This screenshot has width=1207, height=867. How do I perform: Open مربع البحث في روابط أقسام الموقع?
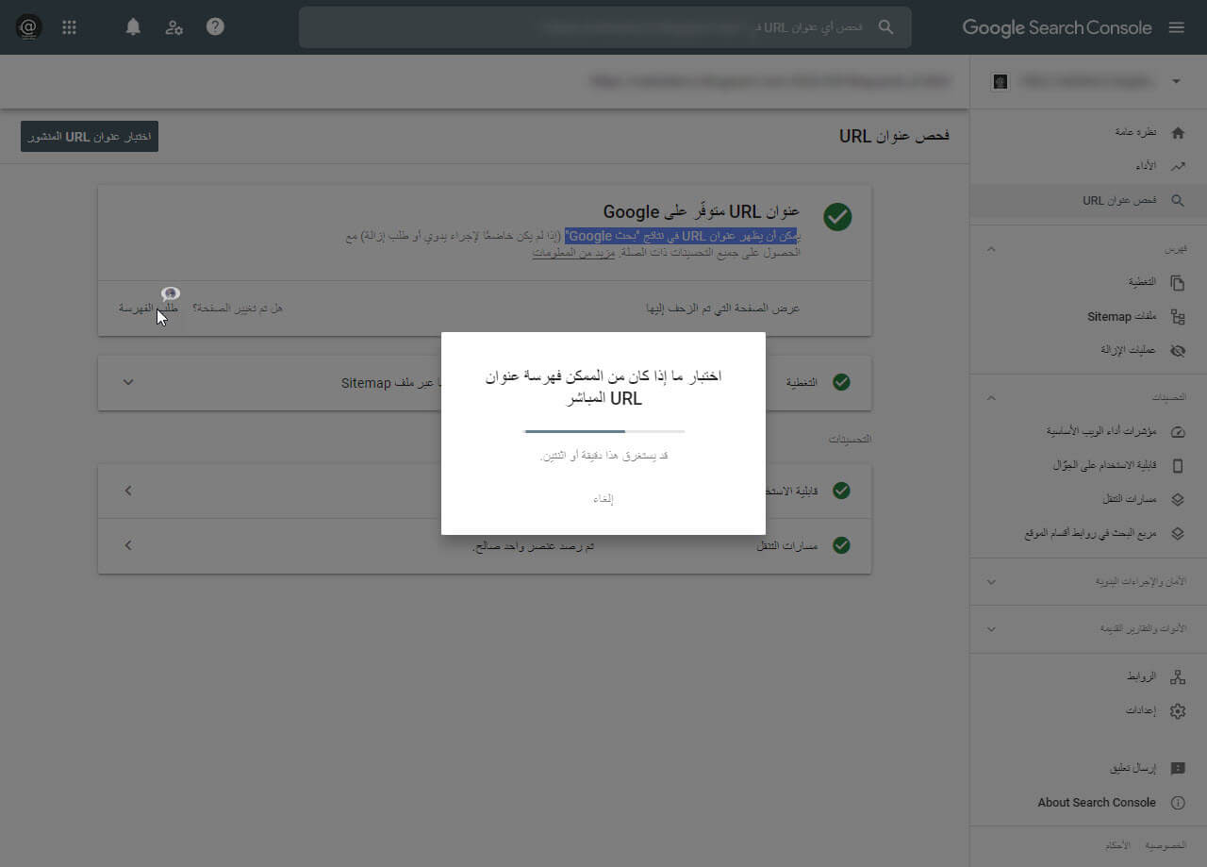pos(1091,534)
